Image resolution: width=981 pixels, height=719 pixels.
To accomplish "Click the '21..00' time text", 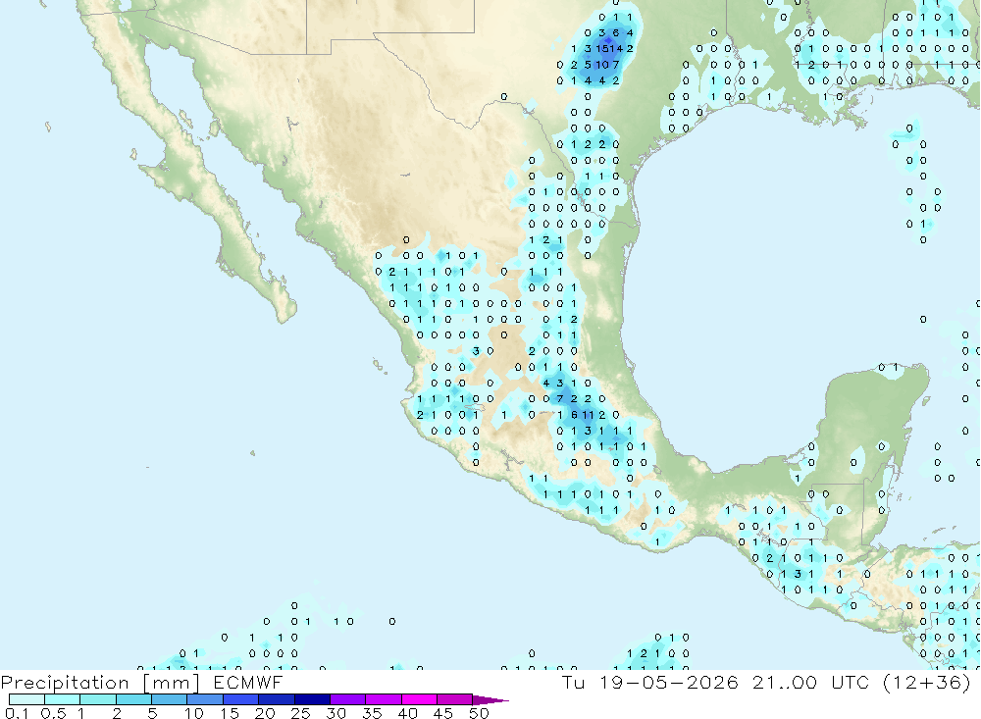I will coord(785,682).
